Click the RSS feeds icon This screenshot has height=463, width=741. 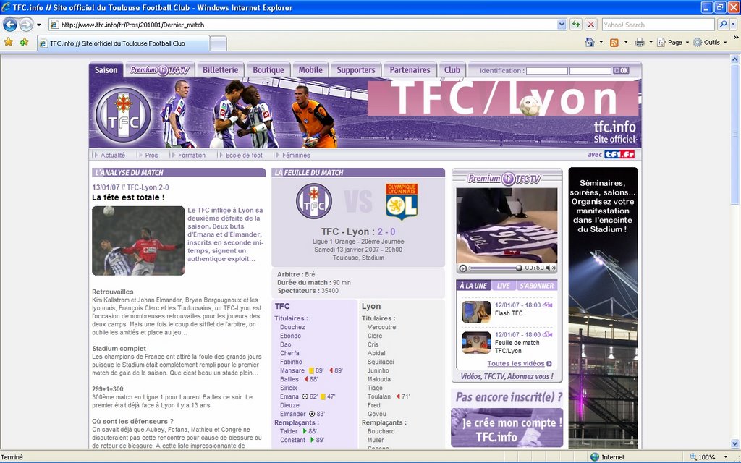[x=614, y=43]
